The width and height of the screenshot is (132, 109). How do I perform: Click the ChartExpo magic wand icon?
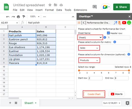(x=115, y=23)
